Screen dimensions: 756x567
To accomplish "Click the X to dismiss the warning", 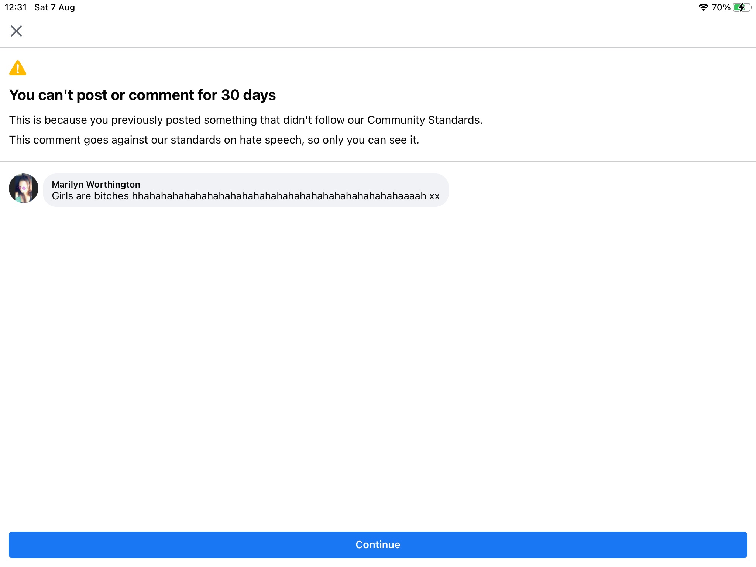I will coord(16,31).
